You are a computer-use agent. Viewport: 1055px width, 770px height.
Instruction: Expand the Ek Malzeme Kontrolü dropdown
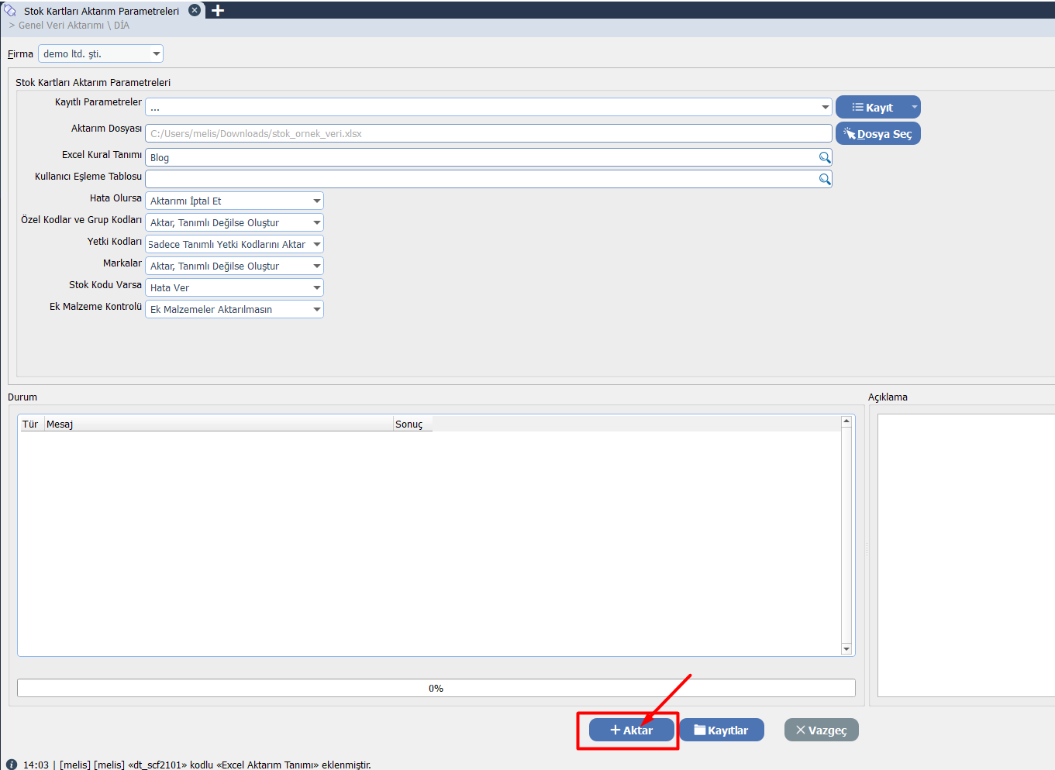click(316, 309)
